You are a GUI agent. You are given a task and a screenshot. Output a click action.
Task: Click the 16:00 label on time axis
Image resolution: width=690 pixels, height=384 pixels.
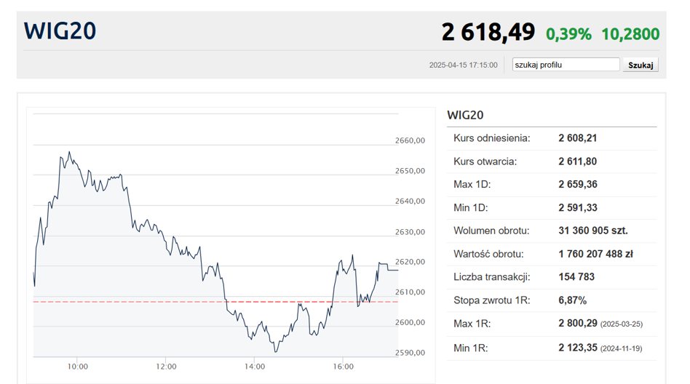(x=344, y=367)
